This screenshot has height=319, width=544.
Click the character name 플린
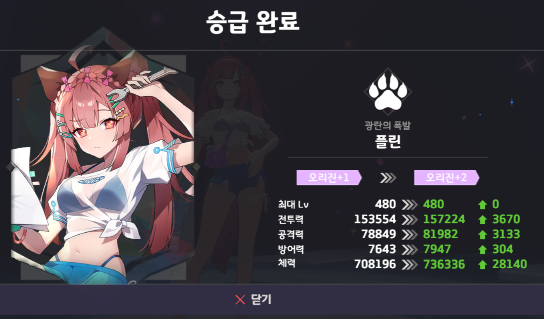coord(388,142)
